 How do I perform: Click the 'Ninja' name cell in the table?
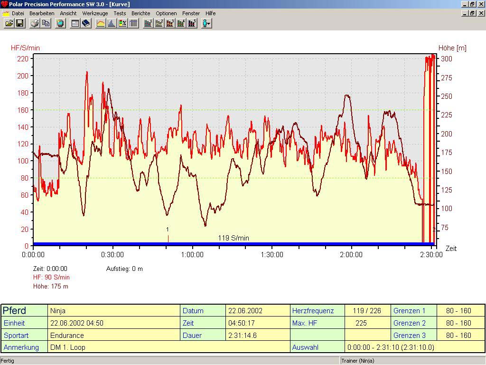114,310
